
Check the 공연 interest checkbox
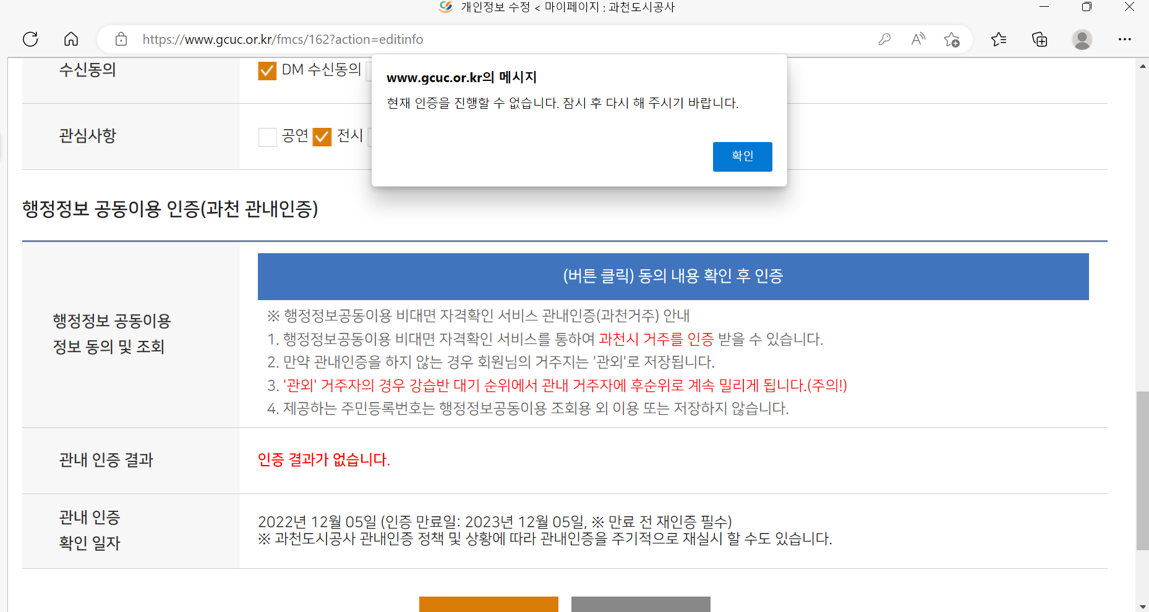click(267, 136)
